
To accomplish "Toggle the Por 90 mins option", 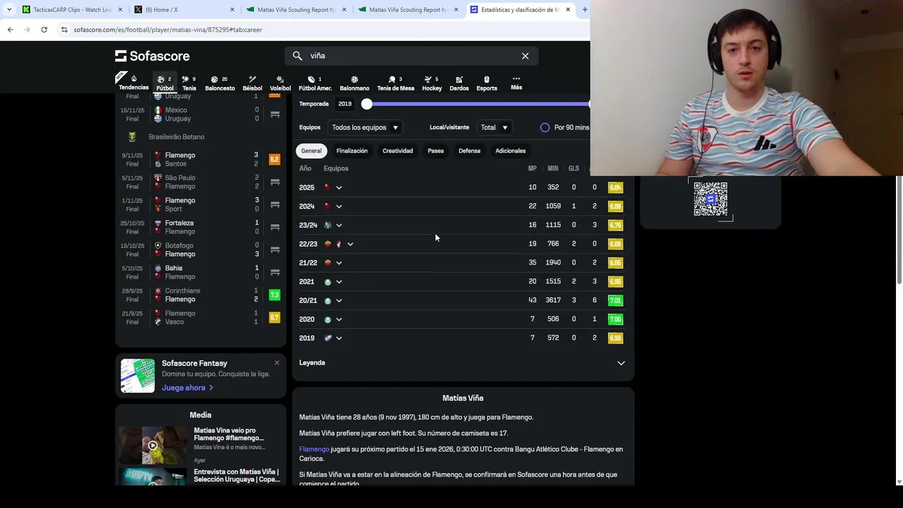I will pyautogui.click(x=545, y=128).
